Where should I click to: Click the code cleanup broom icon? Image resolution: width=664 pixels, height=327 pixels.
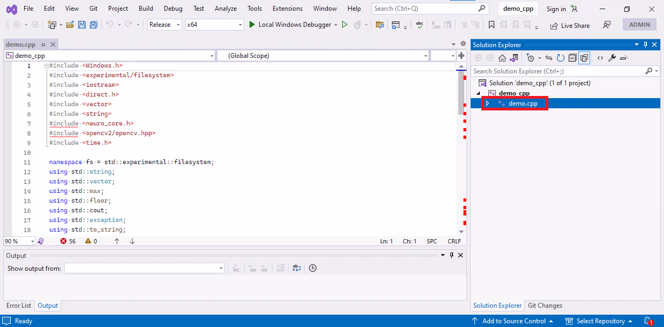(41, 241)
